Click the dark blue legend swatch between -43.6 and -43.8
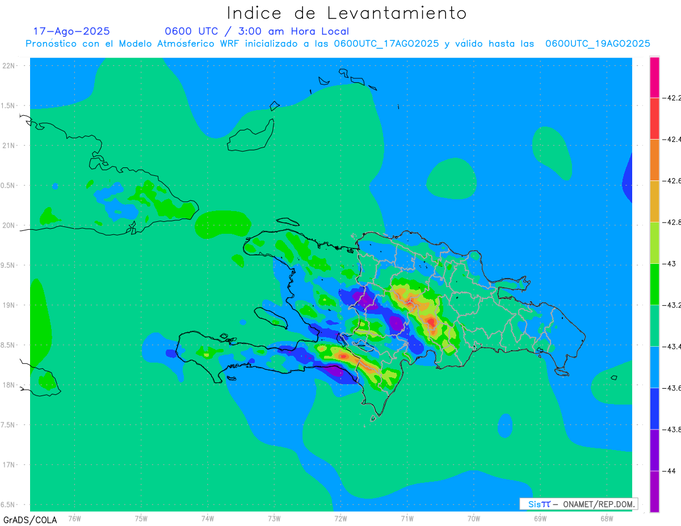Image resolution: width=681 pixels, height=526 pixels. click(654, 409)
